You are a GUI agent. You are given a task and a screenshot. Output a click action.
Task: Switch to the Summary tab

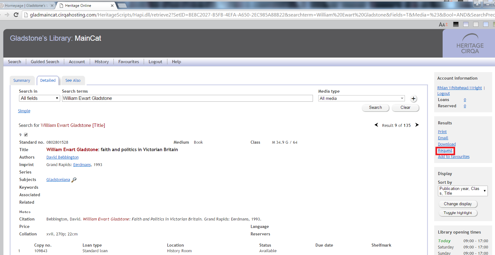(x=22, y=81)
